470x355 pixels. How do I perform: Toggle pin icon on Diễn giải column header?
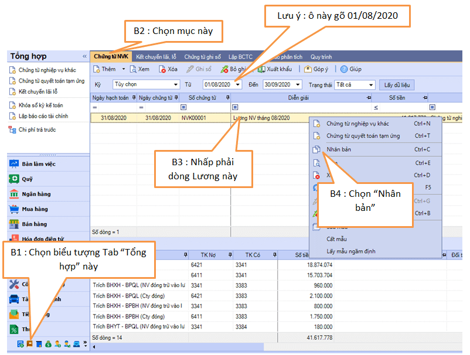369,98
